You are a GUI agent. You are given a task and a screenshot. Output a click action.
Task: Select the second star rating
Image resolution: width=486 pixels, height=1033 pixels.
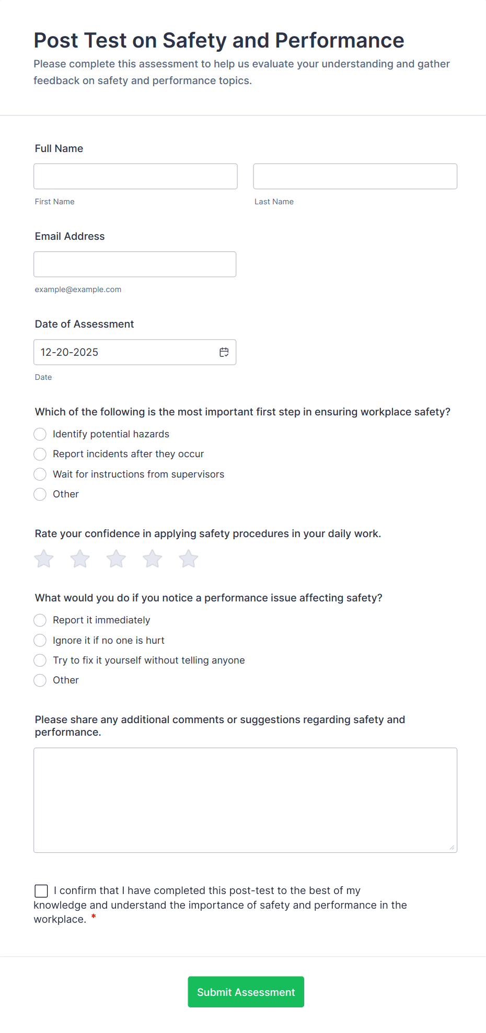[x=79, y=558]
